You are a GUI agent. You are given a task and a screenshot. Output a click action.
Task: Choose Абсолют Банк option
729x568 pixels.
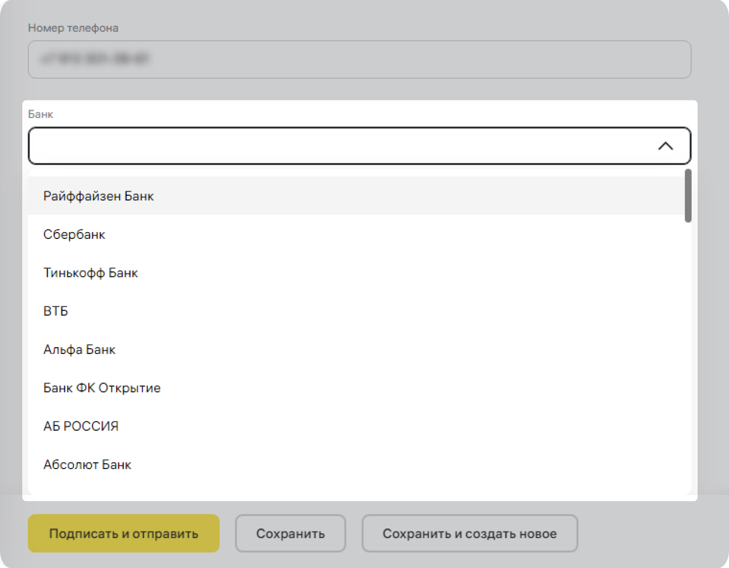(x=87, y=464)
